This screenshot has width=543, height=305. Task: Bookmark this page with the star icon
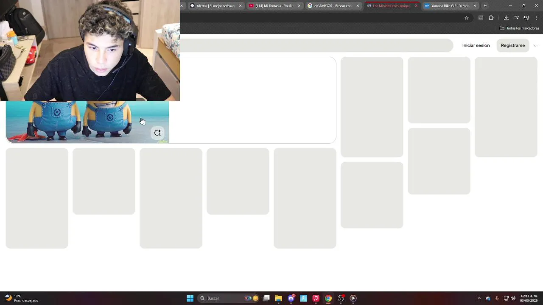pos(467,18)
